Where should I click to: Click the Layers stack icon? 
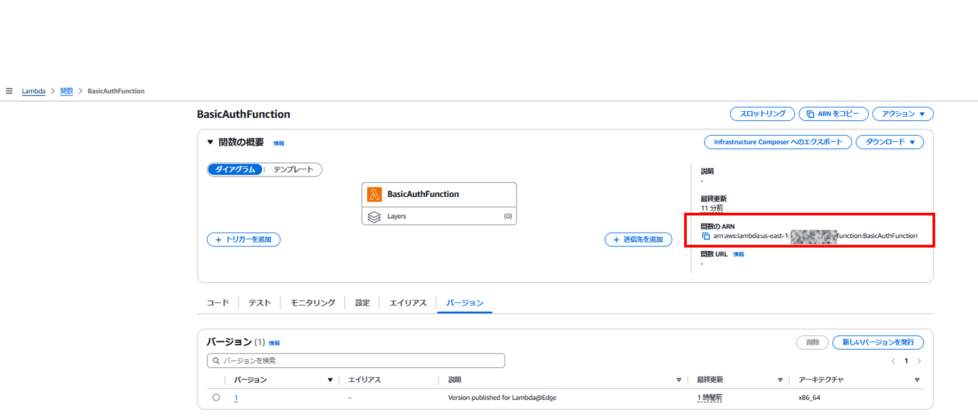point(374,217)
